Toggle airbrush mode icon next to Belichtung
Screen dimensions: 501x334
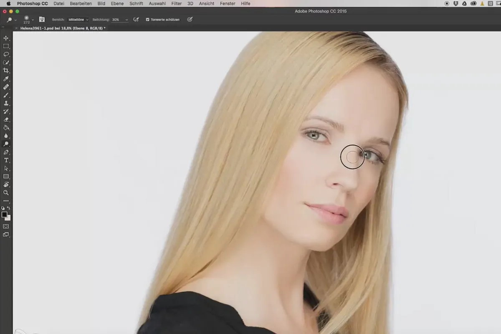coord(136,19)
